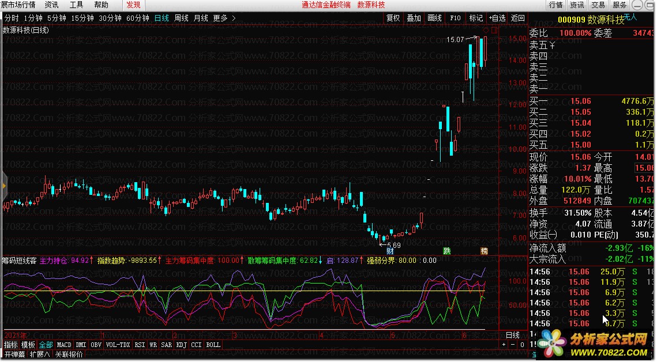The height and width of the screenshot is (362, 657).
Task: Switch to the 分时 chart period
Action: [x=12, y=18]
